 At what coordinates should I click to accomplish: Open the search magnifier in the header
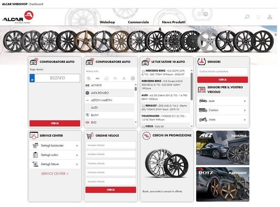point(247,17)
